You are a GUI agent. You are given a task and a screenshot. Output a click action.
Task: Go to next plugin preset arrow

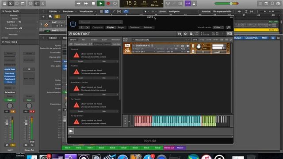87,27
